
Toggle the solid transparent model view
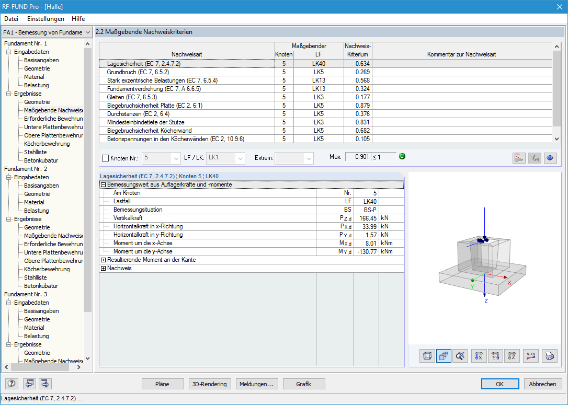pos(444,356)
